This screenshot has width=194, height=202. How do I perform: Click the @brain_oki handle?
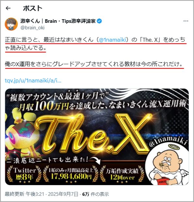33,28
